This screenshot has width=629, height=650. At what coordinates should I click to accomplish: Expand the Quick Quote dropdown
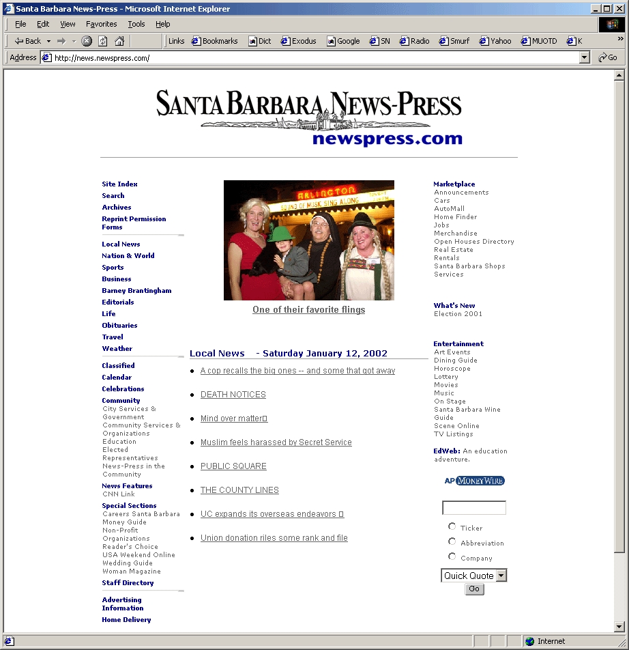click(501, 576)
